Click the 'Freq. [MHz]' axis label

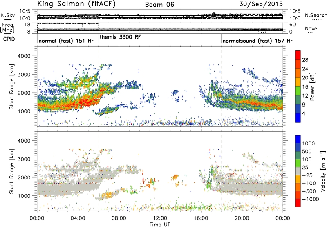click(8, 28)
